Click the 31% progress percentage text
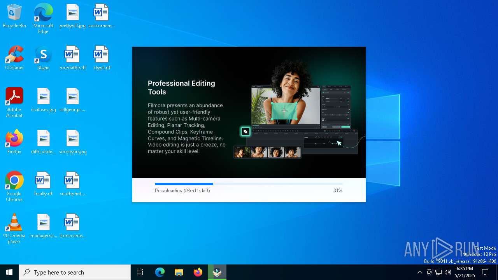 coord(338,191)
